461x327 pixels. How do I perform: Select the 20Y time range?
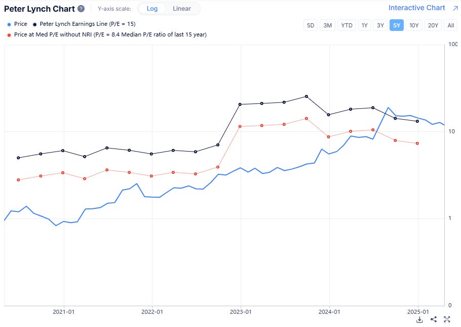tap(433, 25)
